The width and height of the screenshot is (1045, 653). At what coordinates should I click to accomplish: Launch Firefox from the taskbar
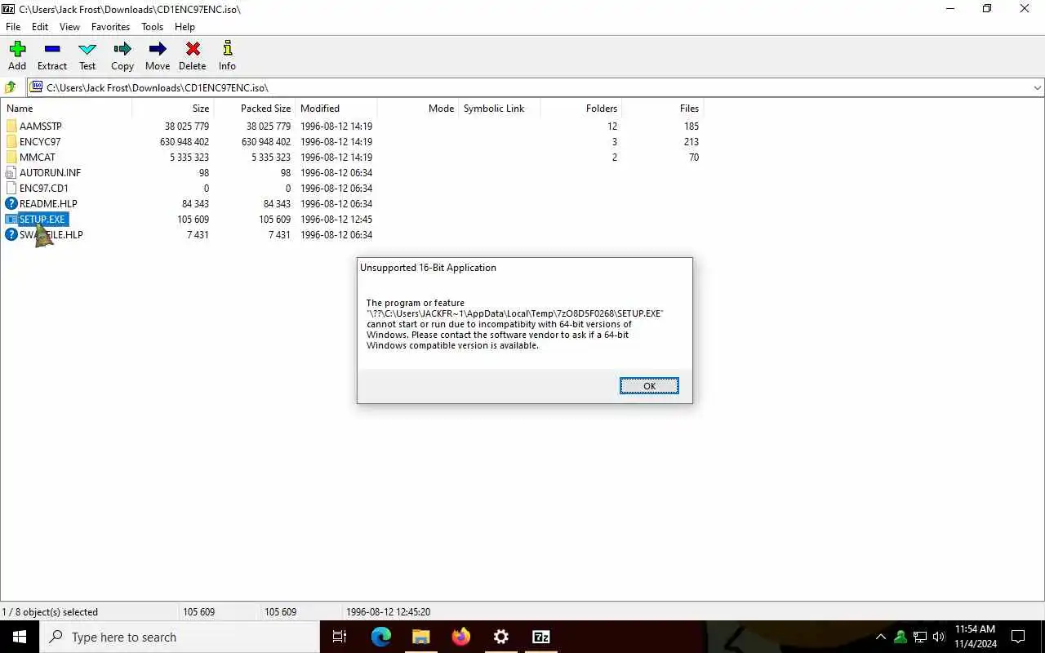pyautogui.click(x=461, y=637)
